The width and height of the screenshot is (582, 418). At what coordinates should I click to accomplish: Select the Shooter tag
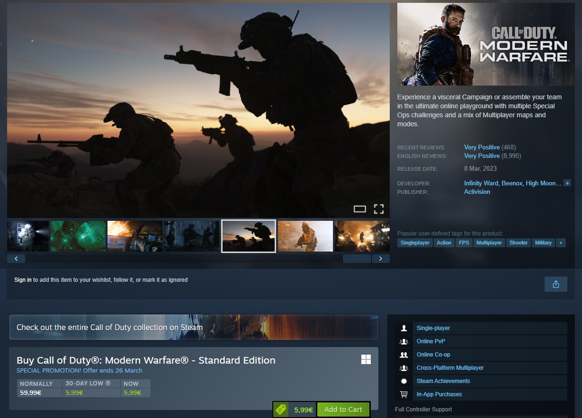pyautogui.click(x=519, y=243)
